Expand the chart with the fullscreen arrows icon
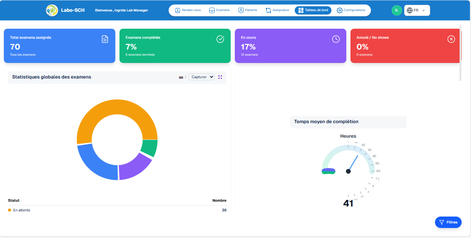The image size is (471, 238). [x=220, y=77]
